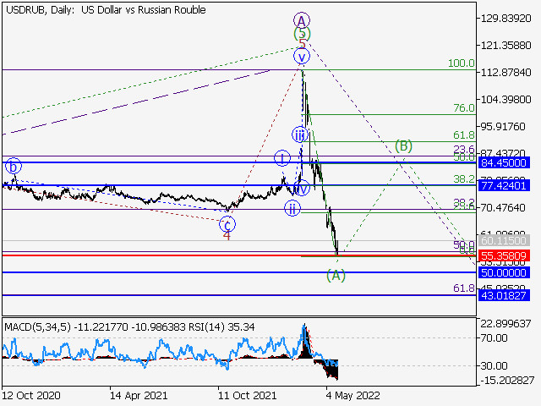Screen dimensions: 541x406
Task: Click the green (A) wave label
Action: [x=336, y=275]
